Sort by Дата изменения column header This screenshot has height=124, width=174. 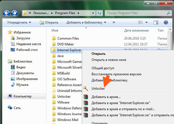(136, 30)
